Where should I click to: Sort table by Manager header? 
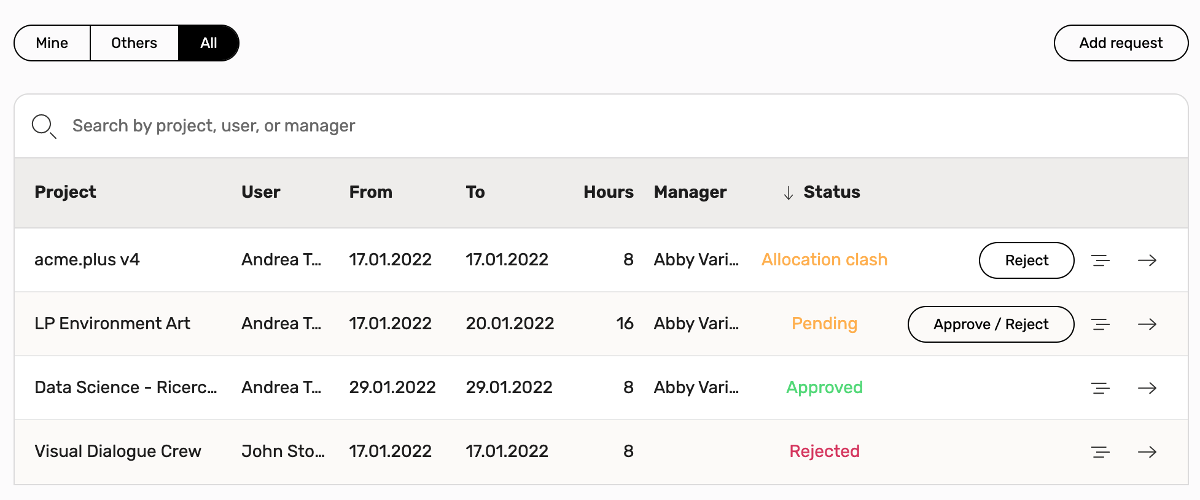click(x=690, y=192)
